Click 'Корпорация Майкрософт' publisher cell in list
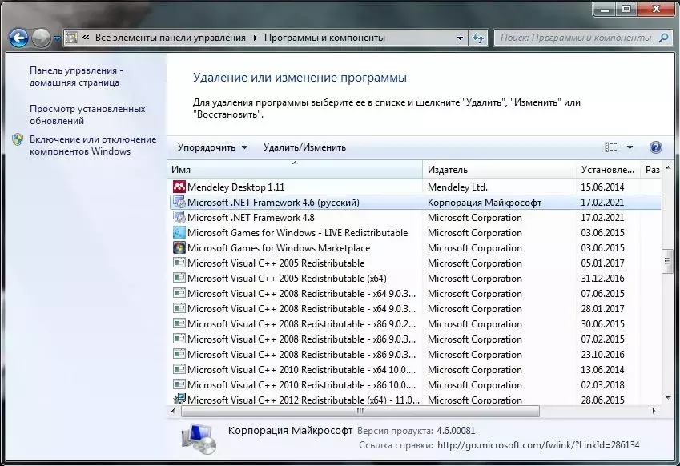 (485, 203)
